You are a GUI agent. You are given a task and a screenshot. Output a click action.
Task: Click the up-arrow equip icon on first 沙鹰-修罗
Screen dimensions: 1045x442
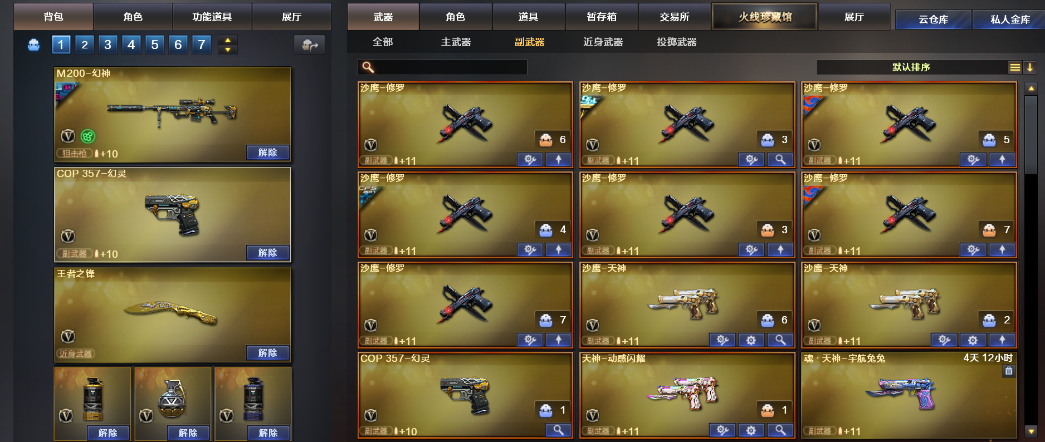tap(558, 160)
